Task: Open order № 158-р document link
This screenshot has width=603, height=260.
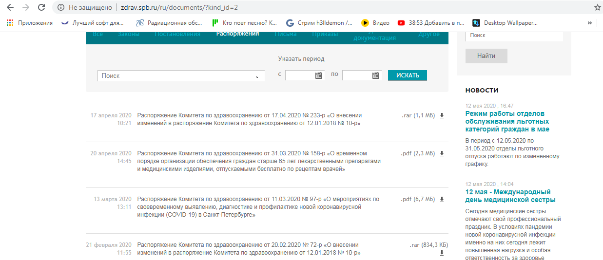Action: tap(258, 161)
